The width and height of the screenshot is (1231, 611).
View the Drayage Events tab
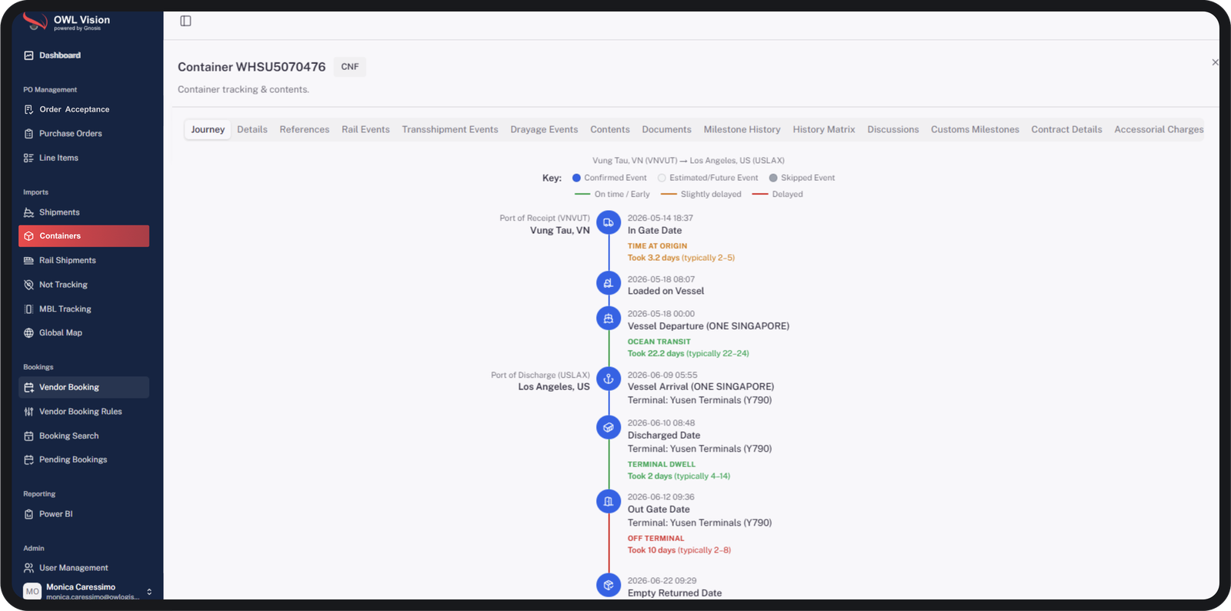pos(544,129)
